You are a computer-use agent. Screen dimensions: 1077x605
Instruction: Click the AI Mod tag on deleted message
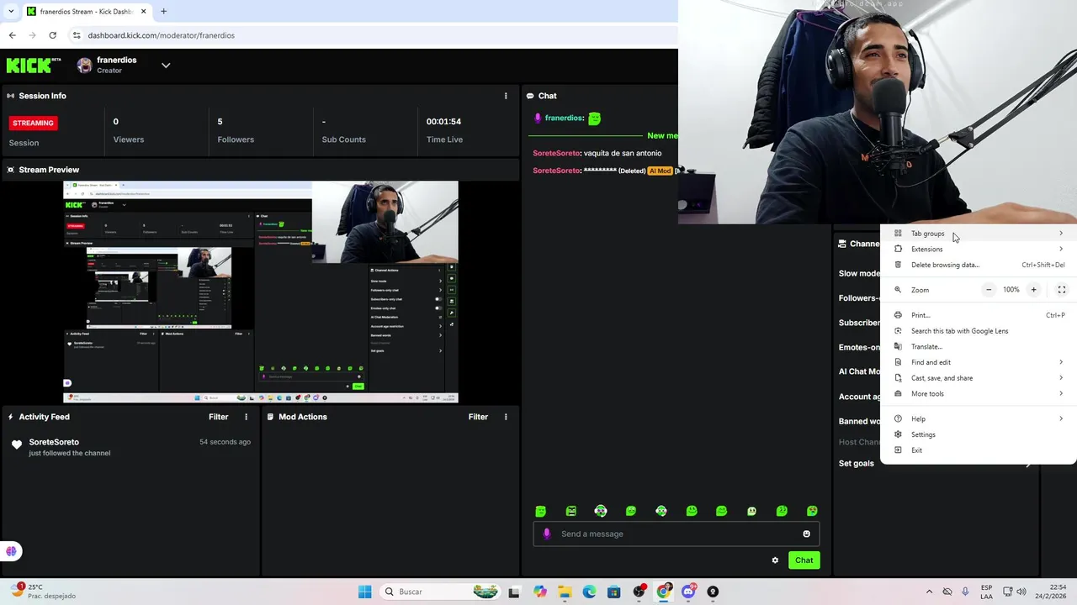click(x=660, y=171)
